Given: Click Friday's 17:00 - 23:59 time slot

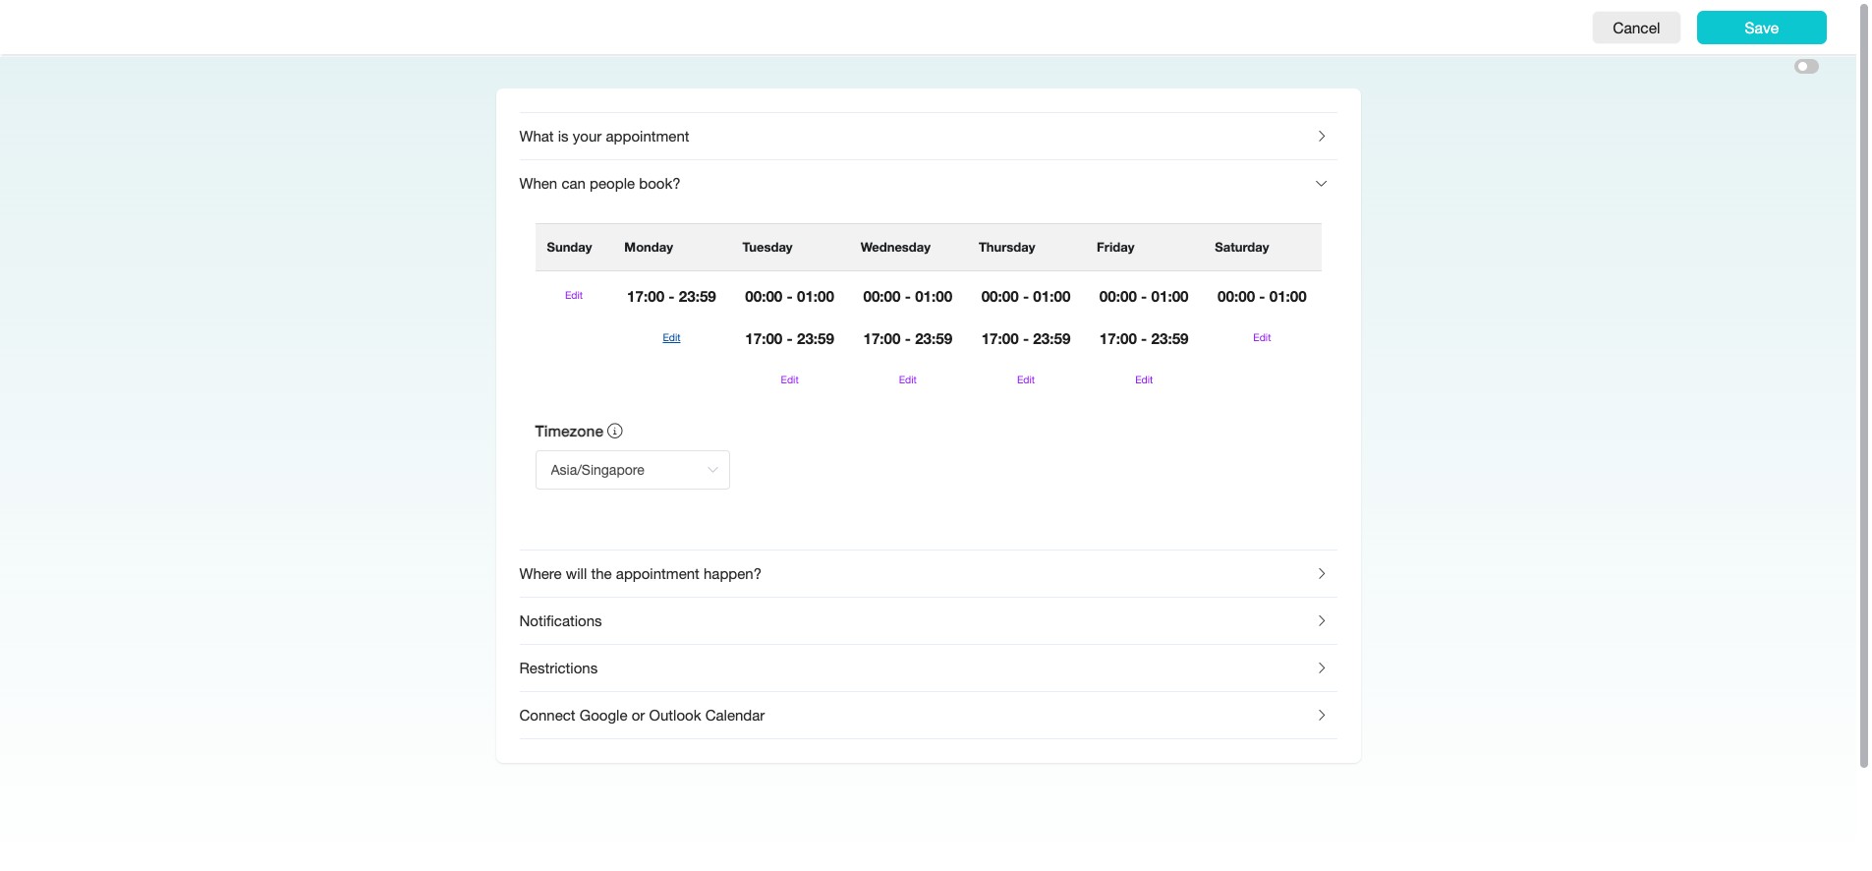Looking at the screenshot, I should pos(1144,339).
